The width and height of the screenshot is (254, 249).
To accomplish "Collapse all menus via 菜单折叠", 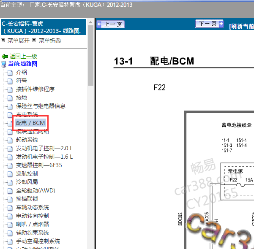I will click(x=50, y=41).
